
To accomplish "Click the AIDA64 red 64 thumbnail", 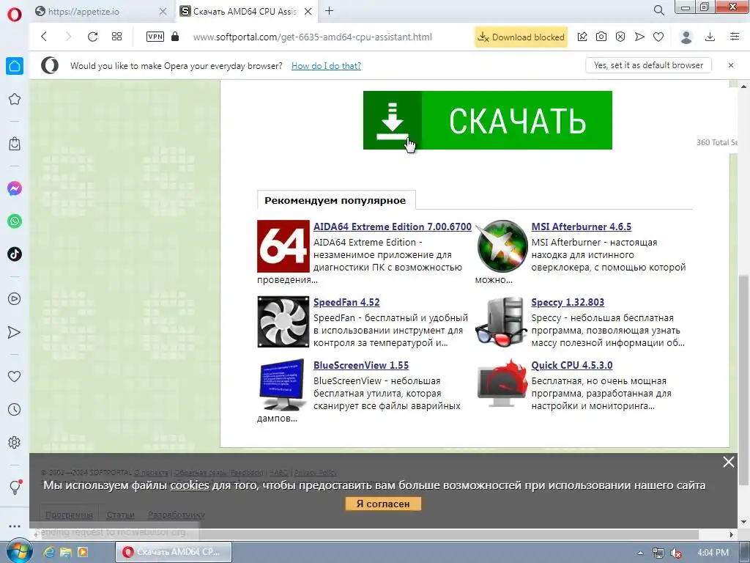I will pos(283,246).
